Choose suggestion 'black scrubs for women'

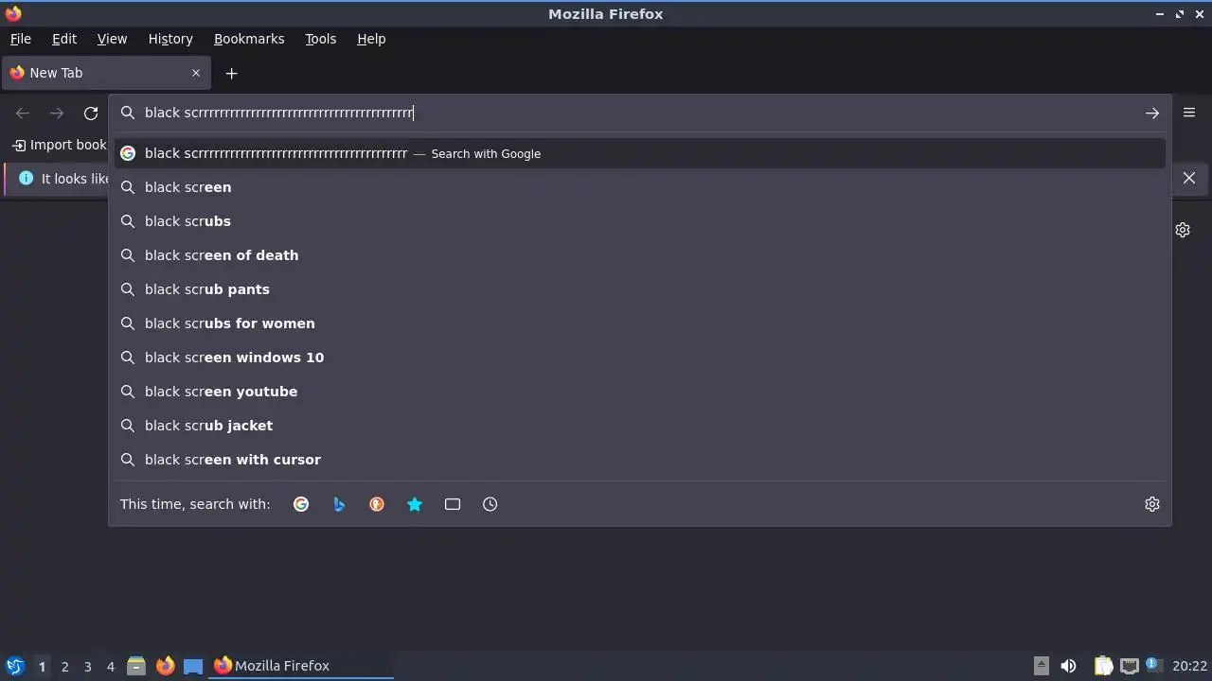click(639, 323)
